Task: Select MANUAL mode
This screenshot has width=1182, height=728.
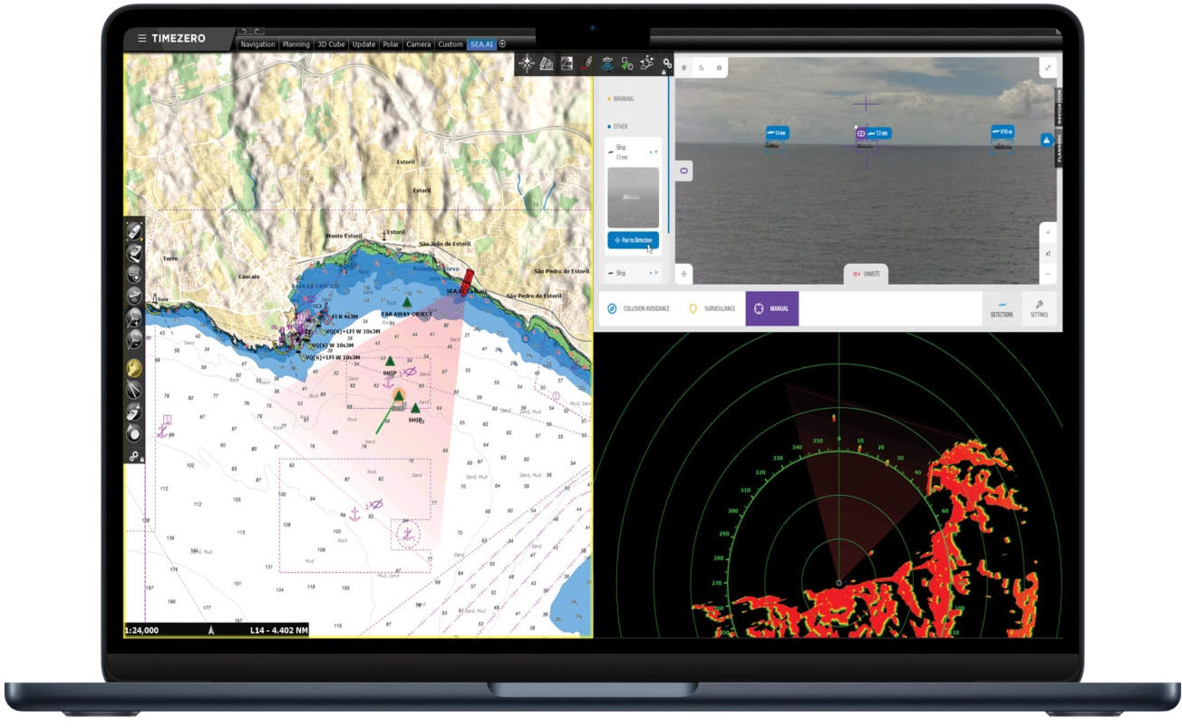Action: point(771,308)
